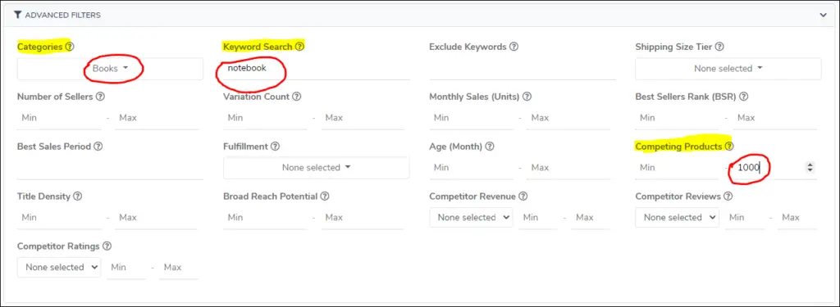Screen dimensions: 840x307
Task: Show the Competitor Ratings help icon
Action: coord(107,246)
